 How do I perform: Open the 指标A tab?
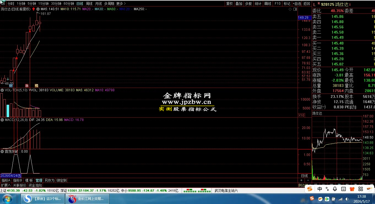[x=6, y=180]
